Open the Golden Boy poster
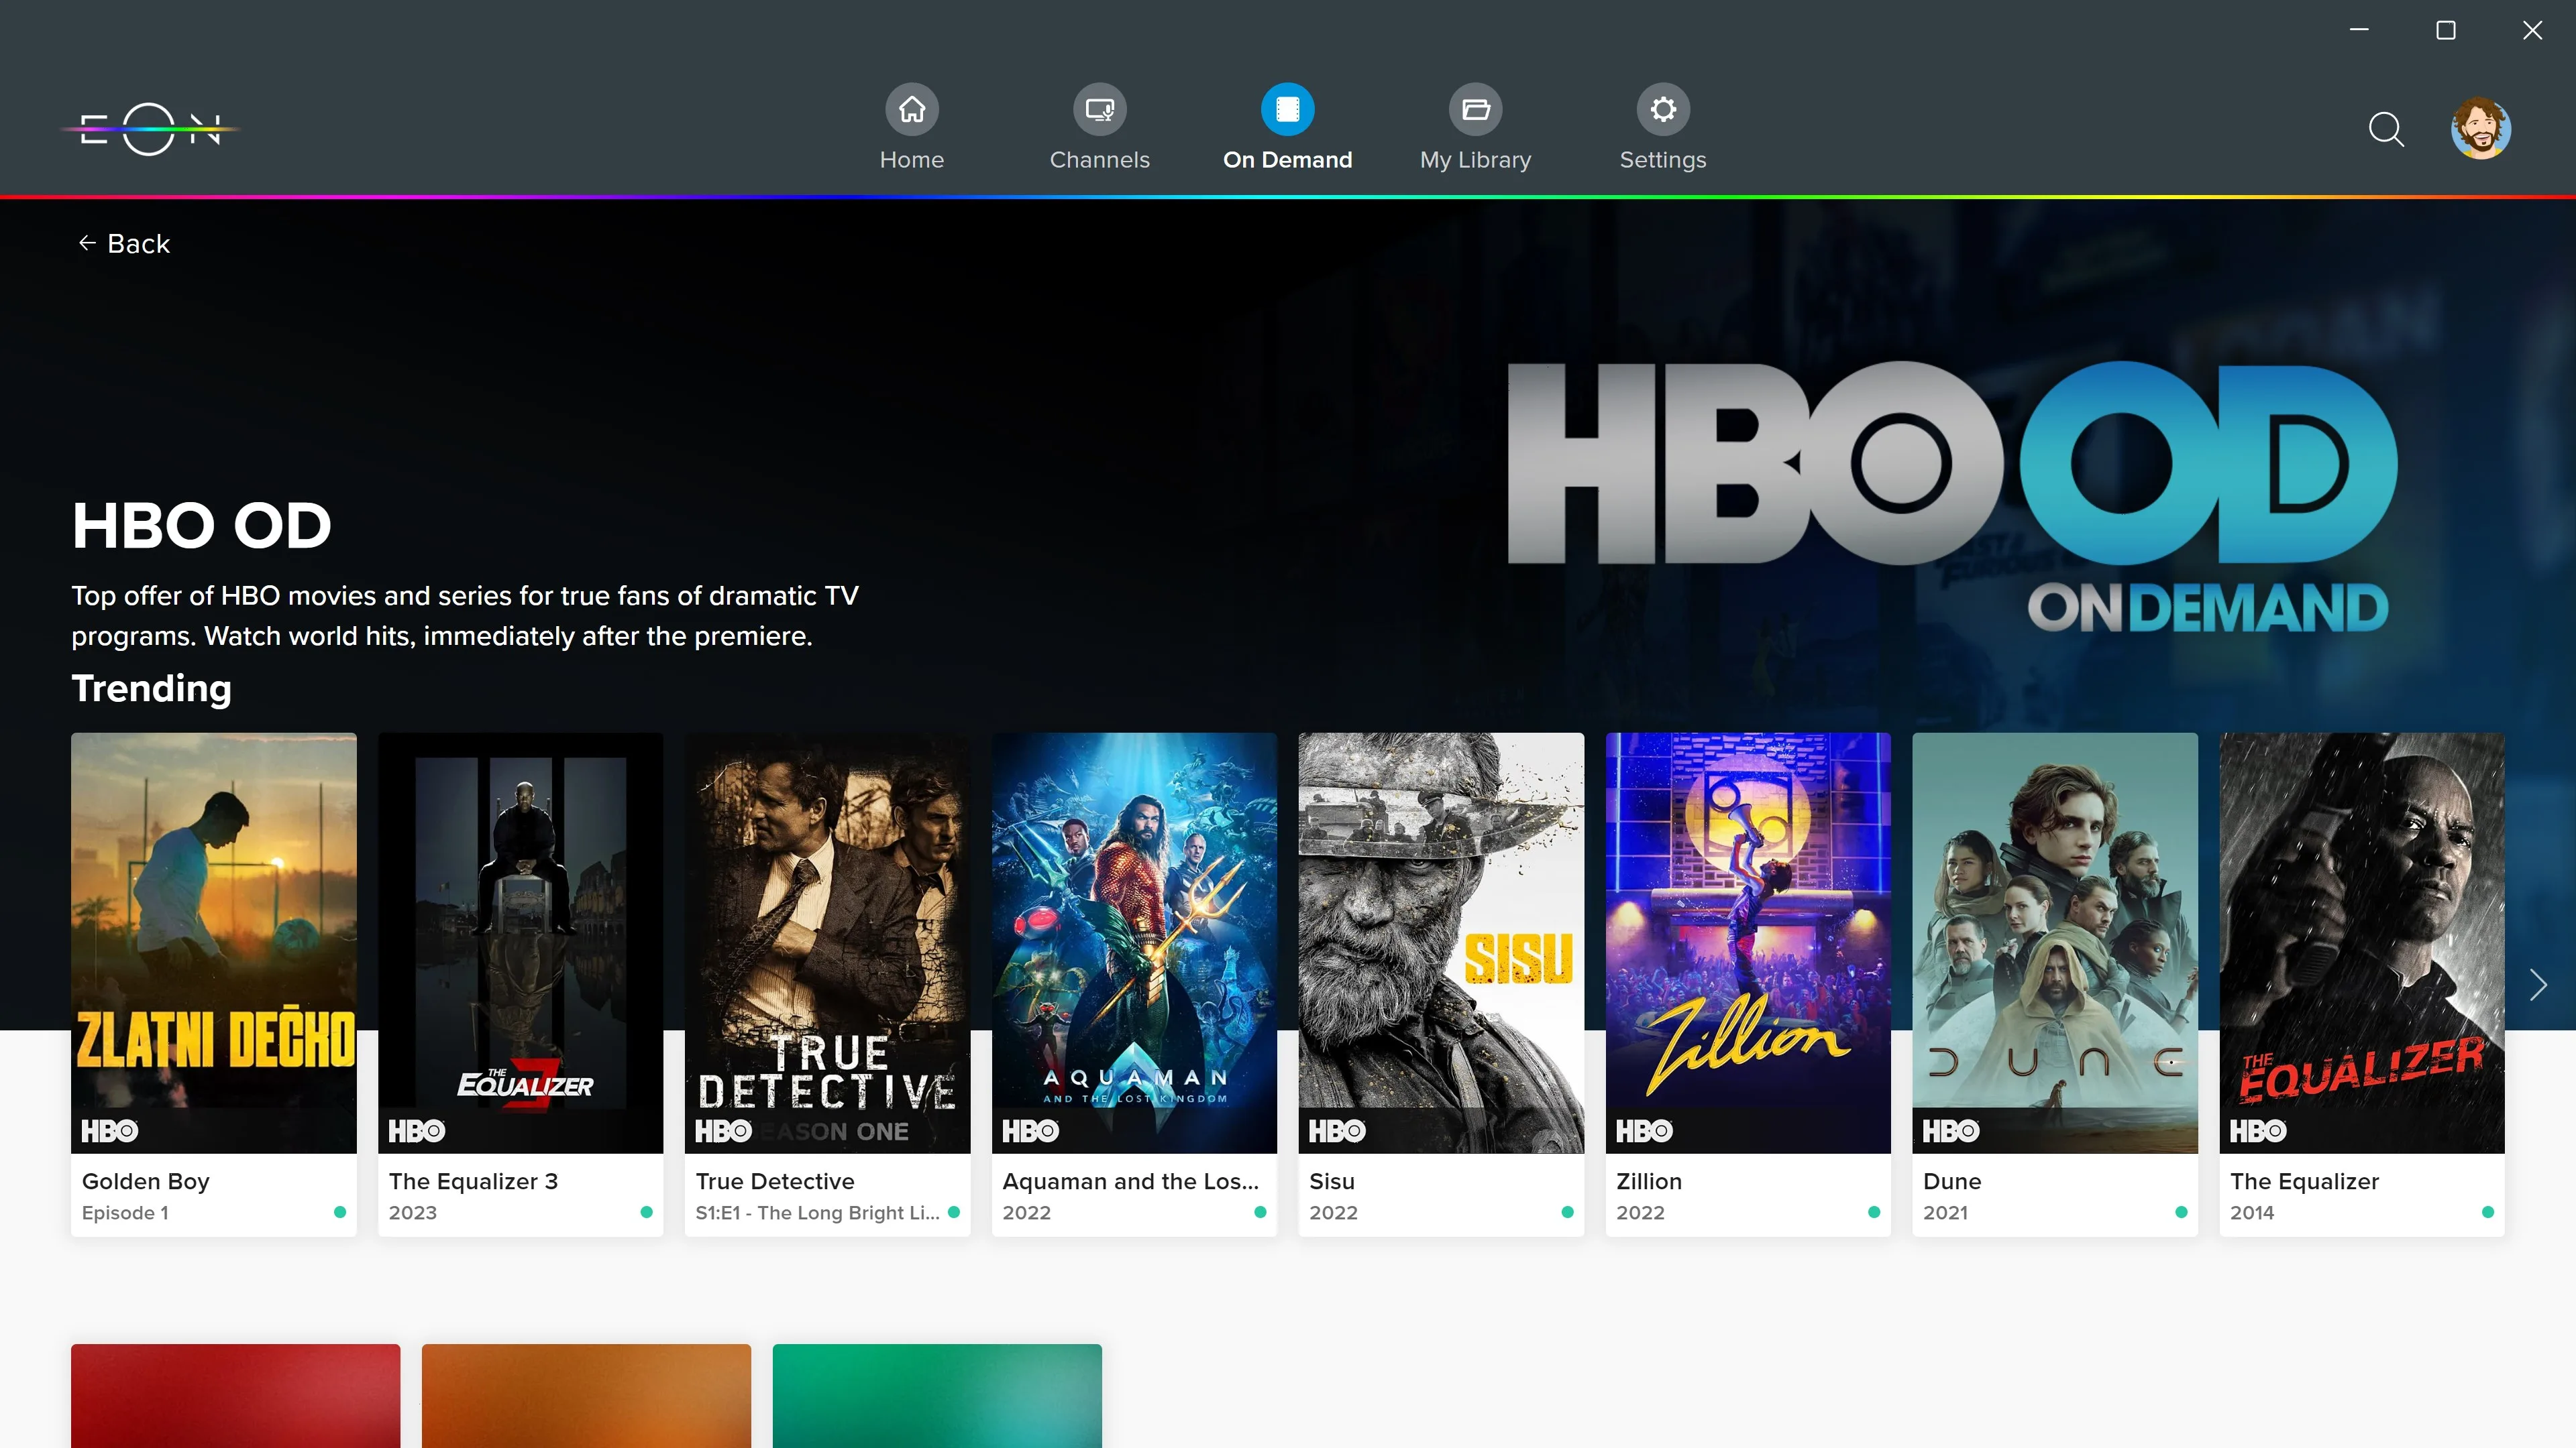2576x1448 pixels. [x=213, y=943]
